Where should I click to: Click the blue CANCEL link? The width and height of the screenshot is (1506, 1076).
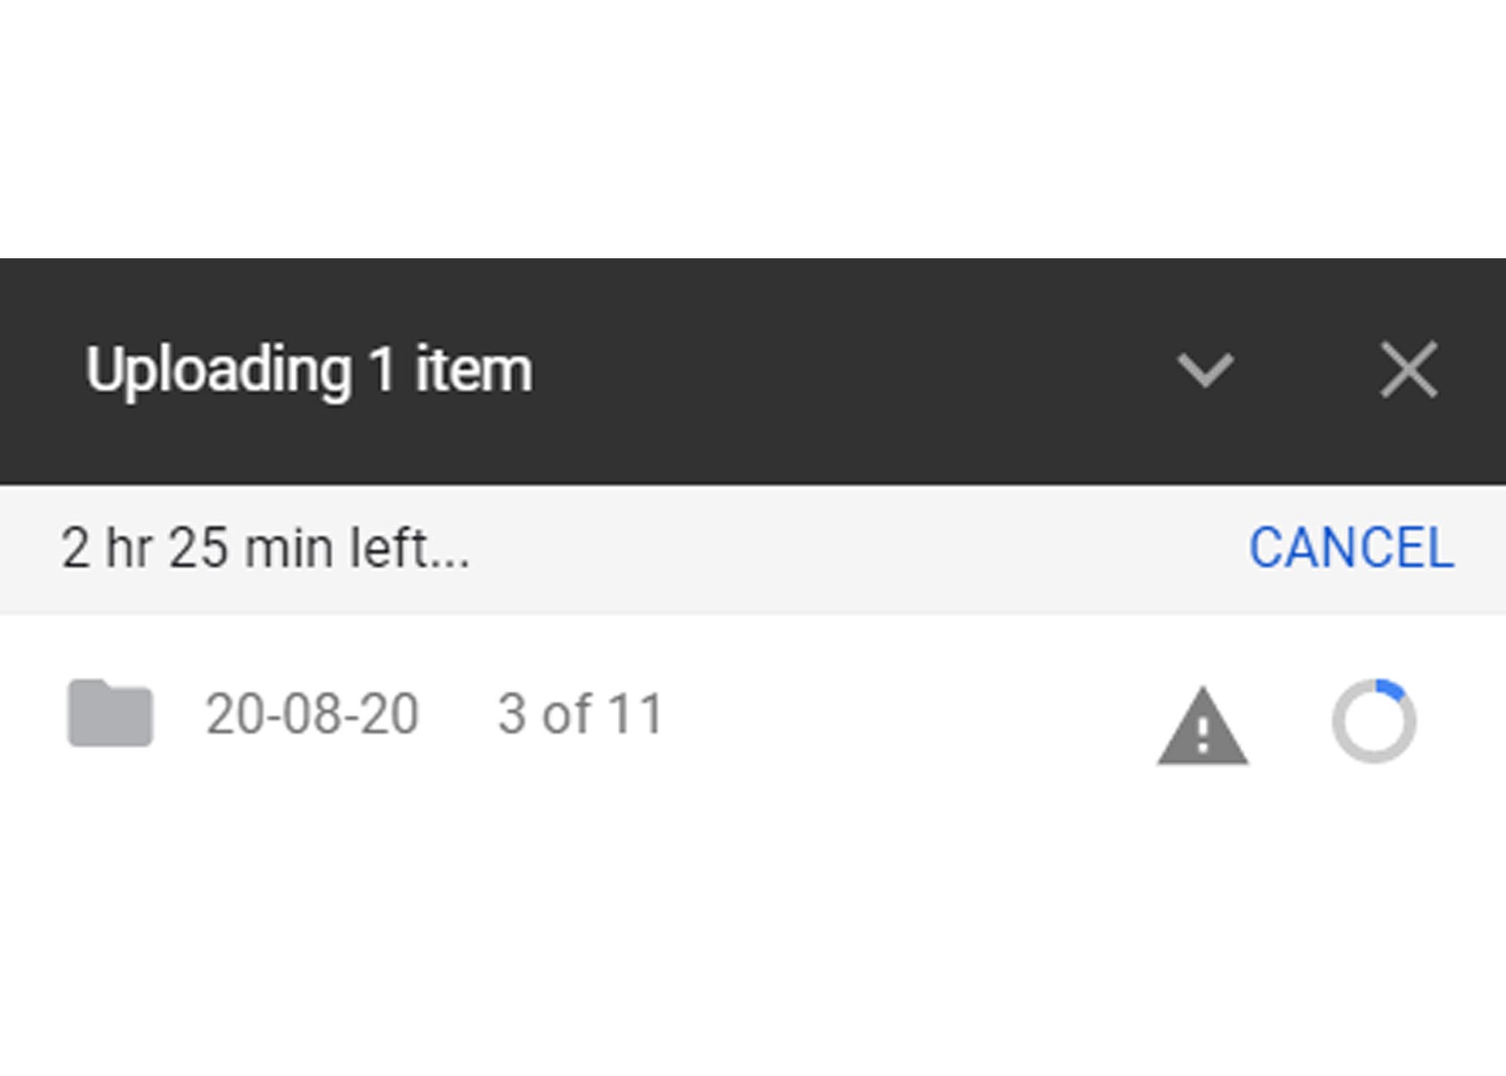click(x=1352, y=548)
